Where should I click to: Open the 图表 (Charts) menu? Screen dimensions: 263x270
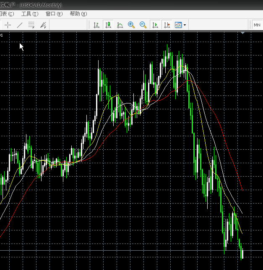[7, 14]
